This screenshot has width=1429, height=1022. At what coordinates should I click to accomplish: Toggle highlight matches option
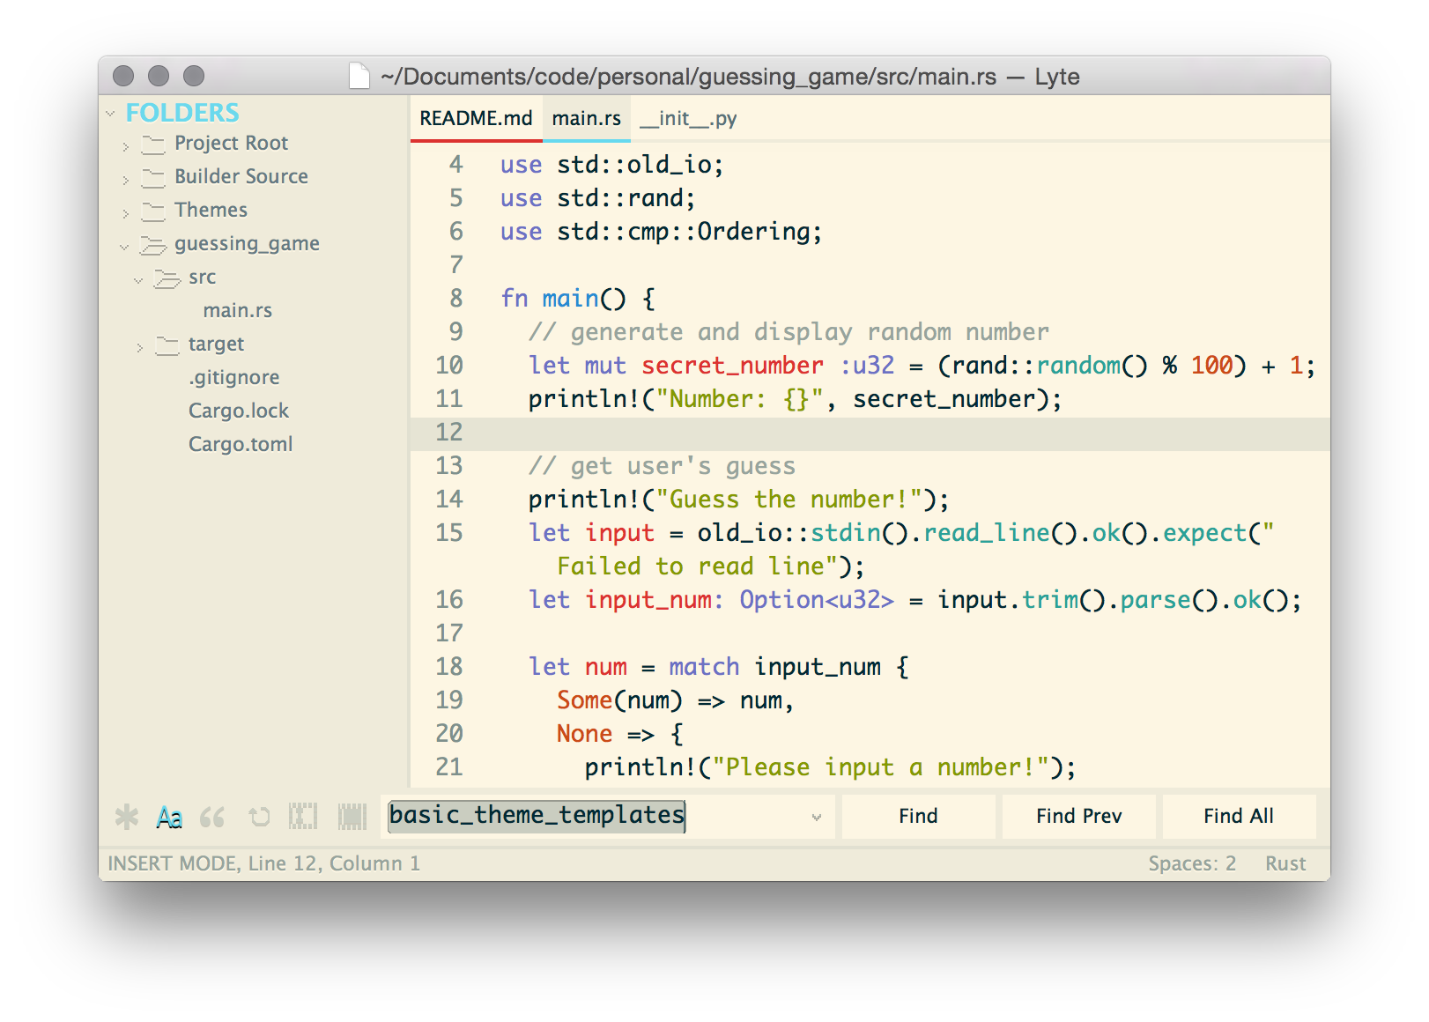click(352, 817)
